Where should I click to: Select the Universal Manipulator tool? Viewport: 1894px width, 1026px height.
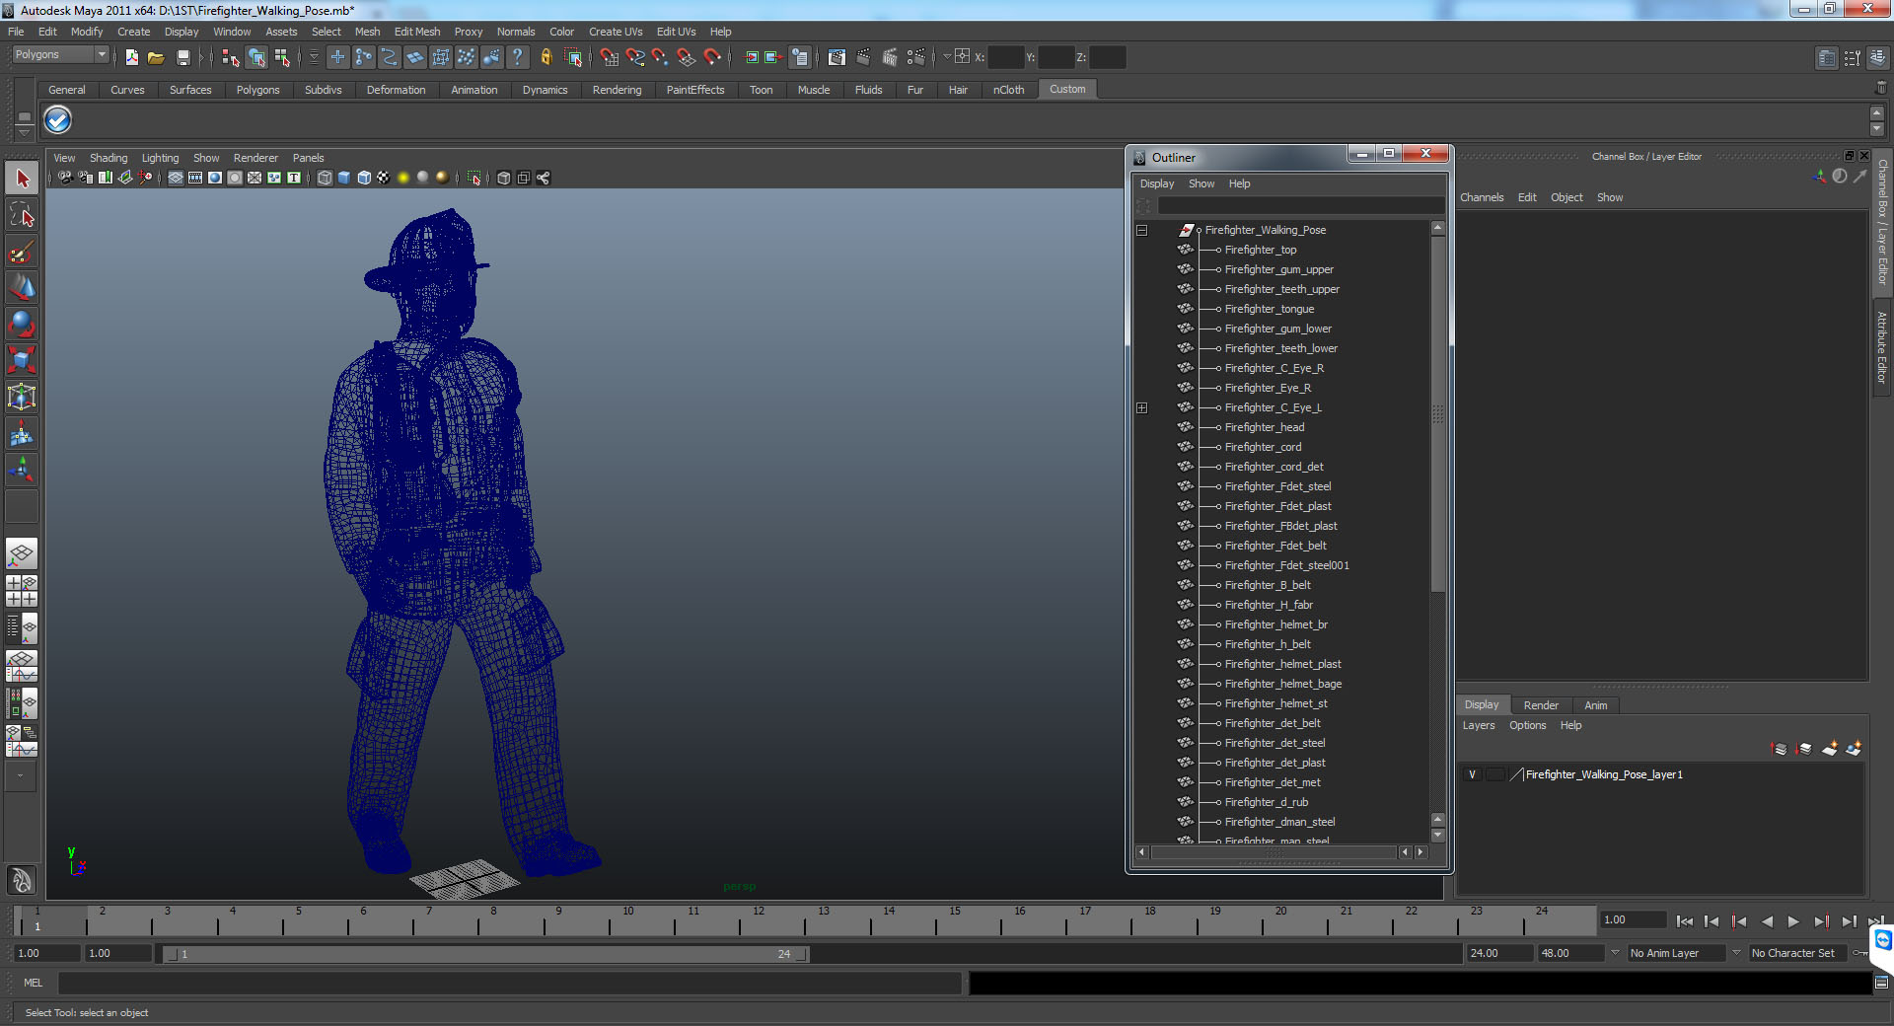[22, 397]
